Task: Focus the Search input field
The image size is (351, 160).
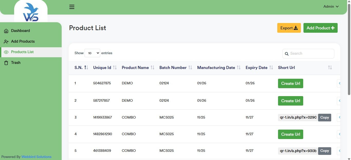Action: click(x=311, y=54)
